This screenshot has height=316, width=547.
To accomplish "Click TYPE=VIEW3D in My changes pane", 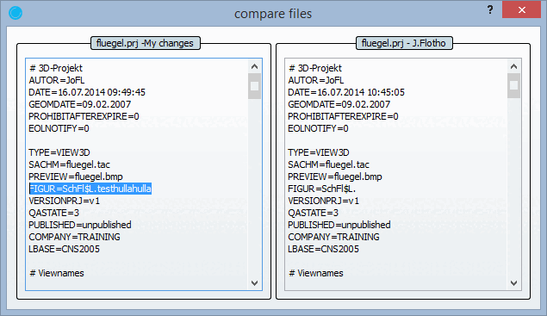I will (x=59, y=152).
